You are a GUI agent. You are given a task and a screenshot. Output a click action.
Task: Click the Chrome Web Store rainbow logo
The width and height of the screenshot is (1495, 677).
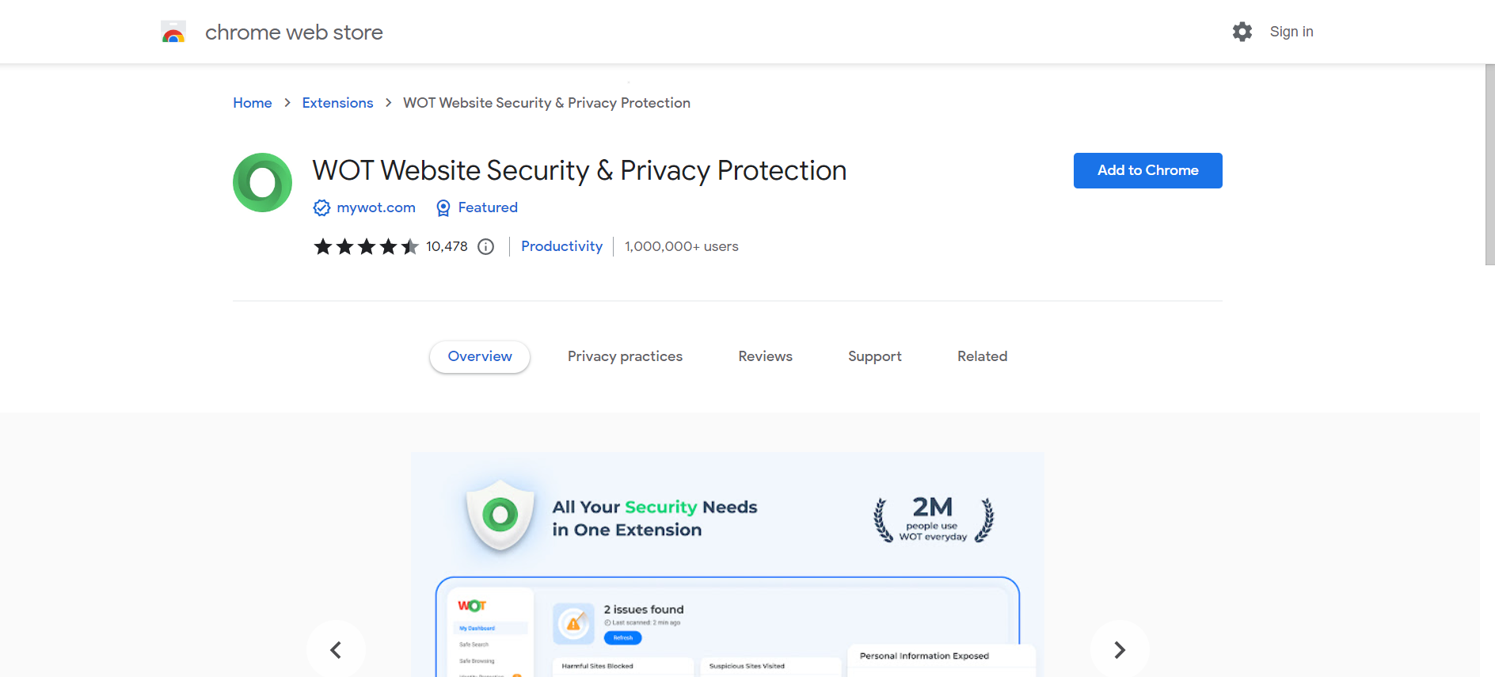173,32
